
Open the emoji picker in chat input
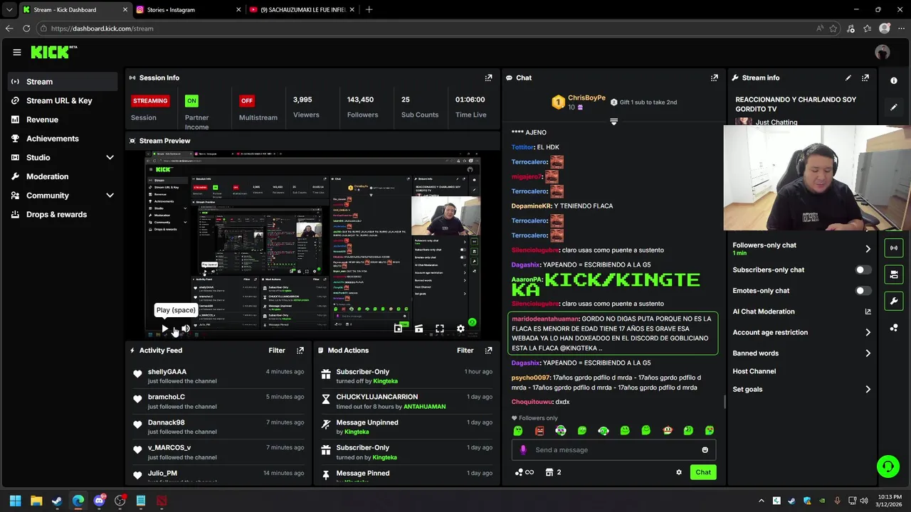[705, 450]
